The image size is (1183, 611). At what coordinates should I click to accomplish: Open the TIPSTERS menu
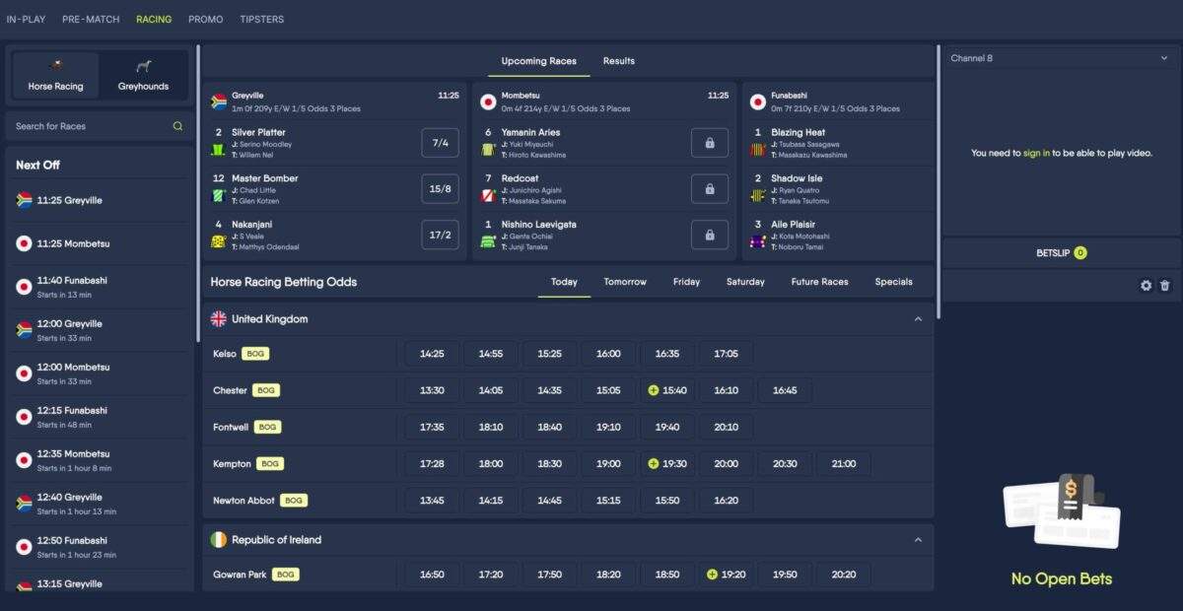pyautogui.click(x=261, y=19)
